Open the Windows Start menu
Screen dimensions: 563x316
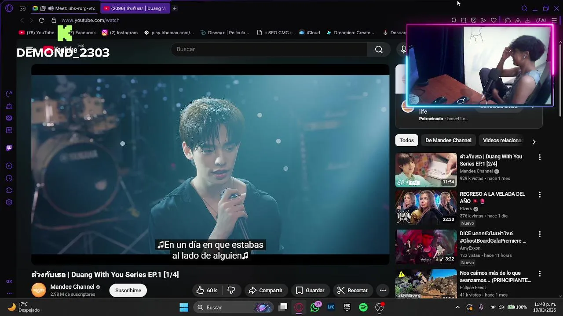point(184,307)
